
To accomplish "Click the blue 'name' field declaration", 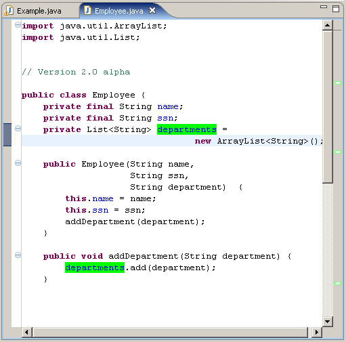I will click(x=168, y=106).
